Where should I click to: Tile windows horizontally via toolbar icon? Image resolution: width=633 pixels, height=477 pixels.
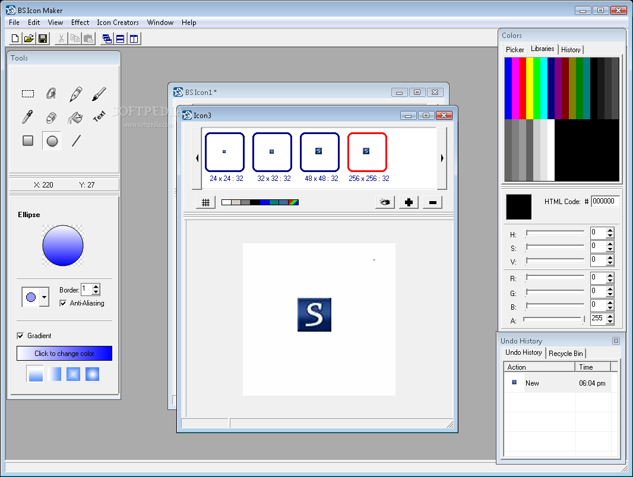(x=121, y=39)
